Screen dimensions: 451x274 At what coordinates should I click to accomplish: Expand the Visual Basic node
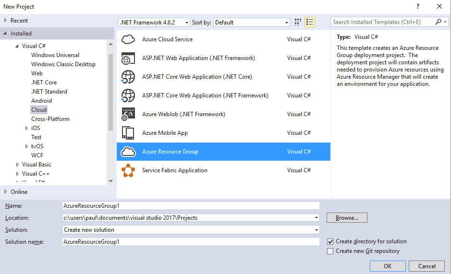tap(17, 165)
